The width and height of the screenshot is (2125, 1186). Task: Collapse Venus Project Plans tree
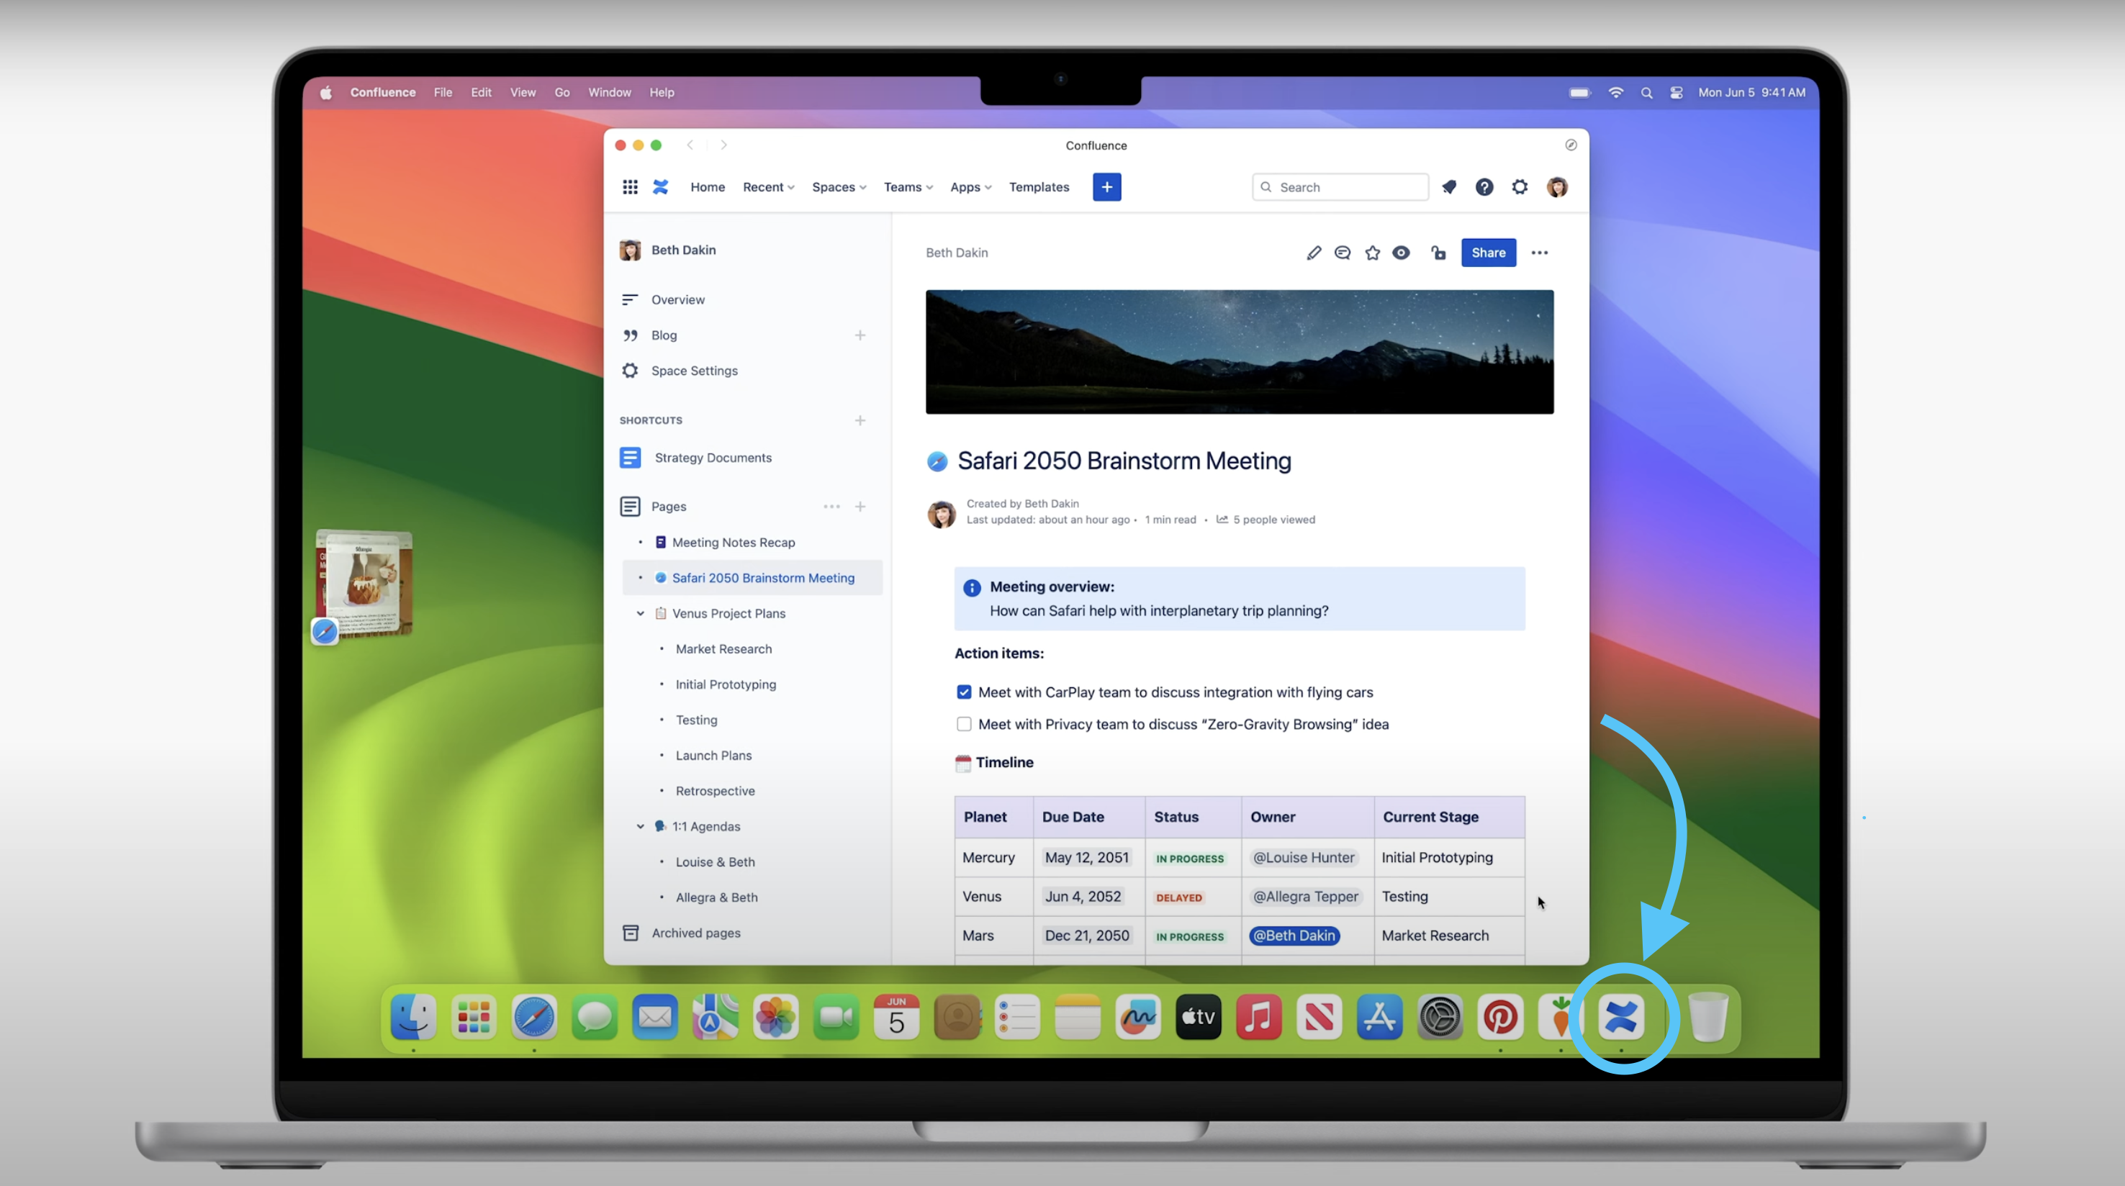[640, 614]
